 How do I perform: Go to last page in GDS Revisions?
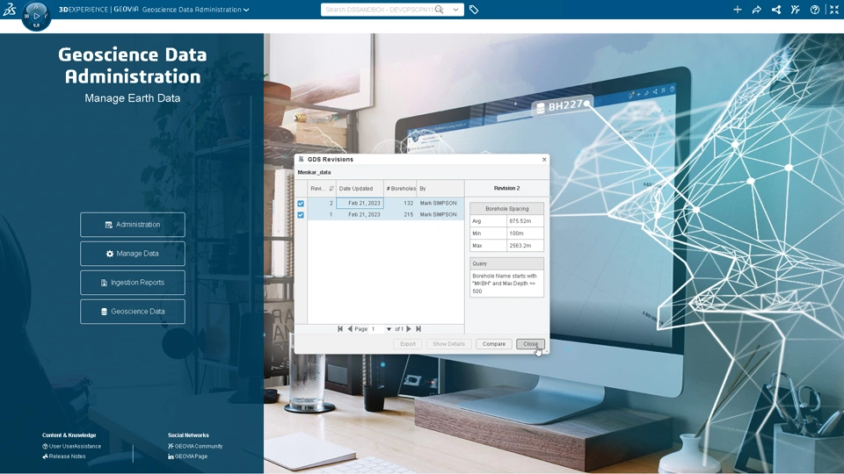(418, 329)
